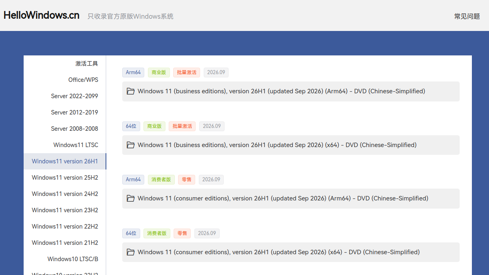Click 2026.09 date tag in Arm64 business row

pyautogui.click(x=216, y=73)
